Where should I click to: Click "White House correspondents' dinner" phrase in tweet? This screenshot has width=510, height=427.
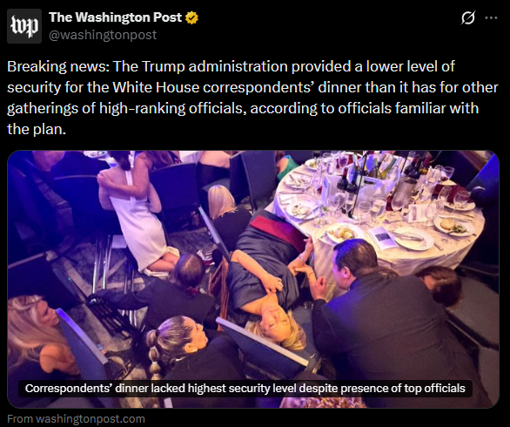coord(237,87)
